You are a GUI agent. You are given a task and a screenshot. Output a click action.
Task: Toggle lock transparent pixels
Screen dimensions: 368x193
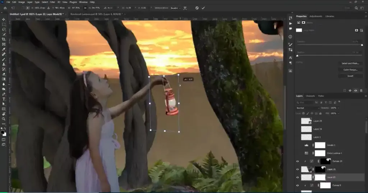(303, 114)
